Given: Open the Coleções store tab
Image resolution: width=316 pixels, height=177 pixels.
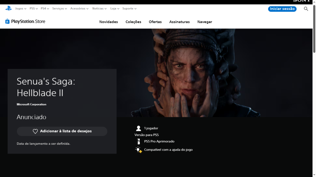Looking at the screenshot, I should [133, 22].
